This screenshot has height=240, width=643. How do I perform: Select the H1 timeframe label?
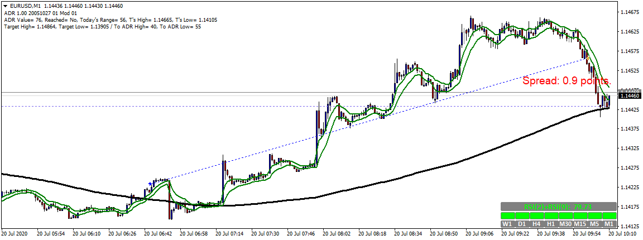click(551, 224)
